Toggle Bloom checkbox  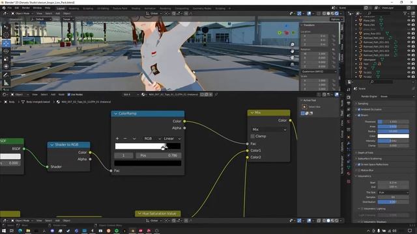(x=359, y=115)
